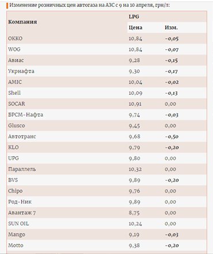Click Параллель price 10,32
213x254 pixels.
(x=135, y=170)
